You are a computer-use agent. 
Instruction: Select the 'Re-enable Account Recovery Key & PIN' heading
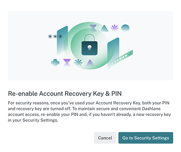pyautogui.click(x=65, y=94)
